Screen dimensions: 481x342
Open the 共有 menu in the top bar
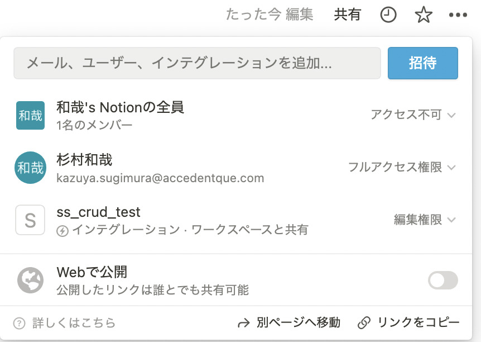pyautogui.click(x=347, y=15)
